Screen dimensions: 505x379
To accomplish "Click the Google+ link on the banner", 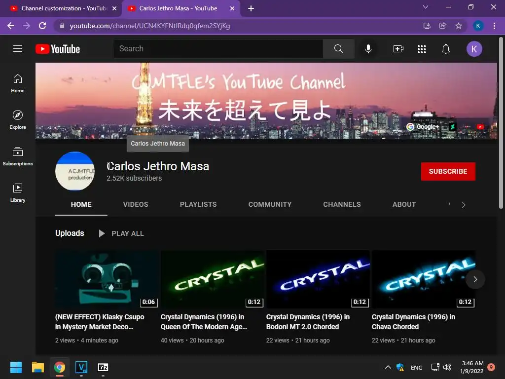I will pos(423,127).
